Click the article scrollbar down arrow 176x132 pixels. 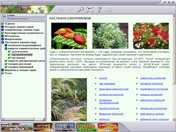(x=174, y=119)
